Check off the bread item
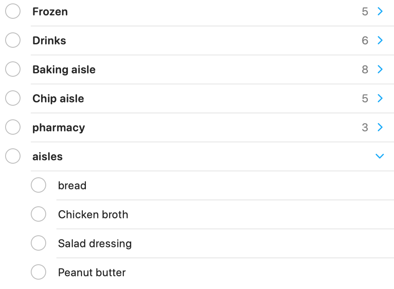The height and width of the screenshot is (289, 394). [x=38, y=185]
